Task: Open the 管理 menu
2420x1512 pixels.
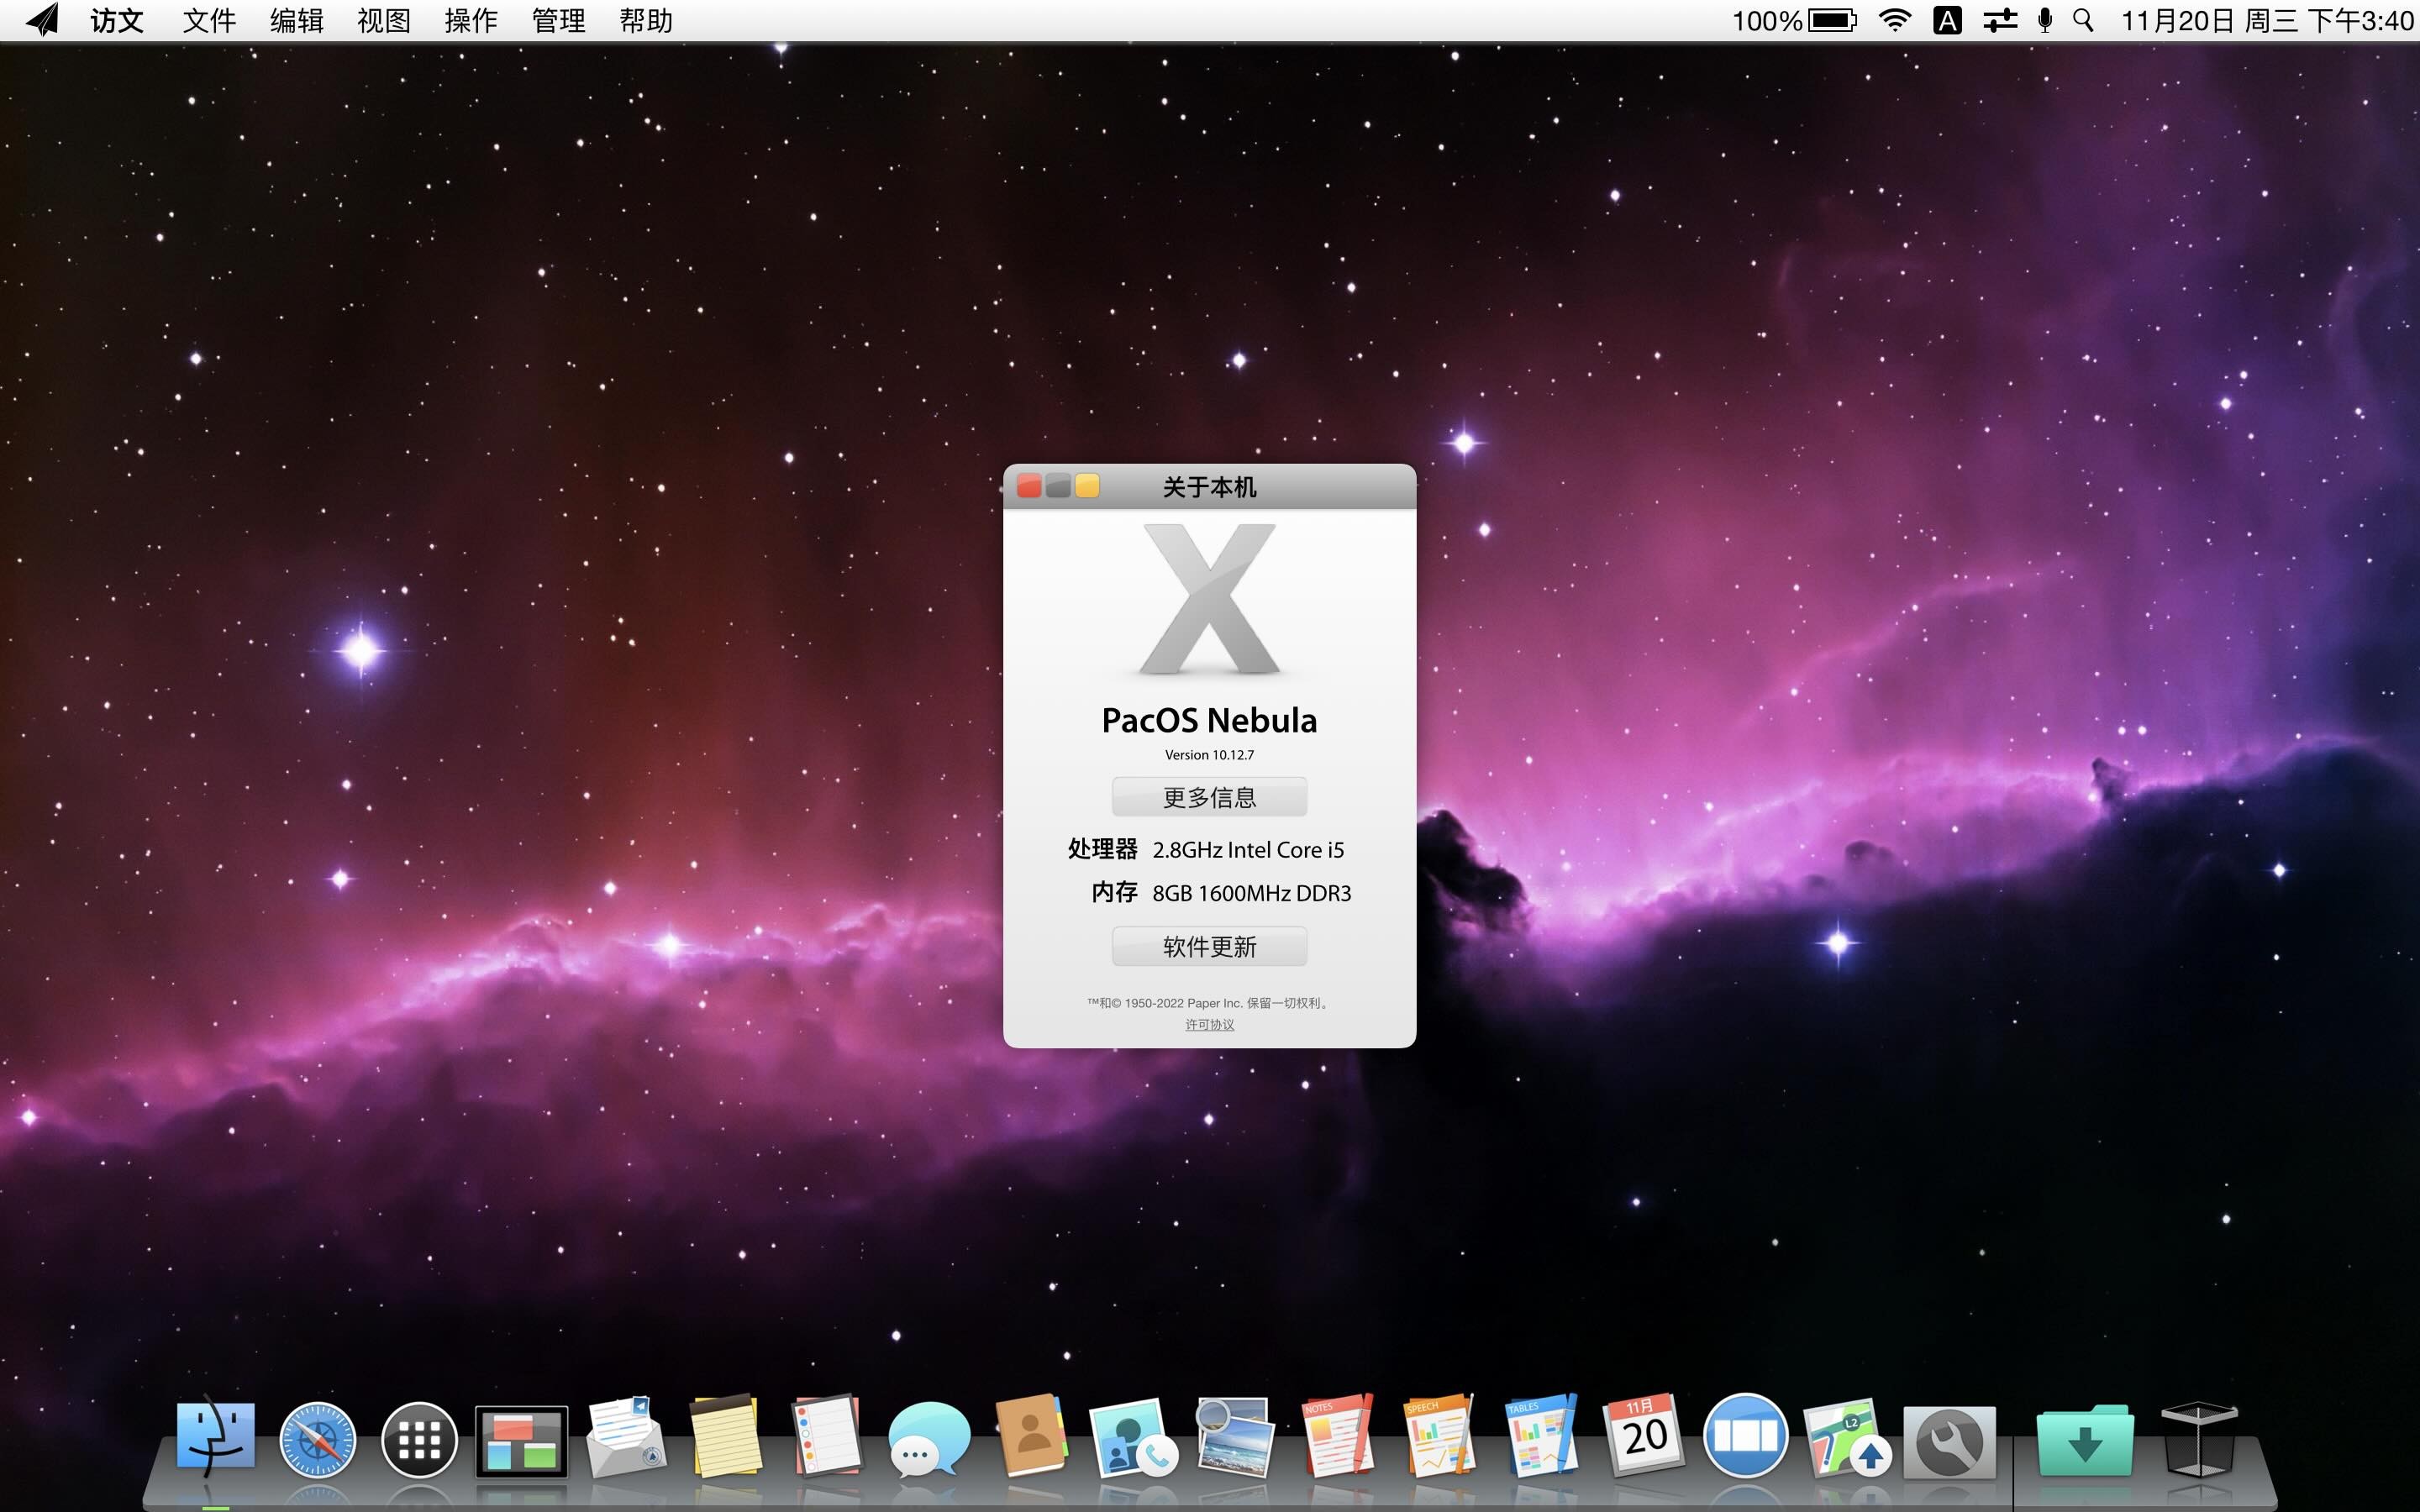Action: click(x=558, y=20)
